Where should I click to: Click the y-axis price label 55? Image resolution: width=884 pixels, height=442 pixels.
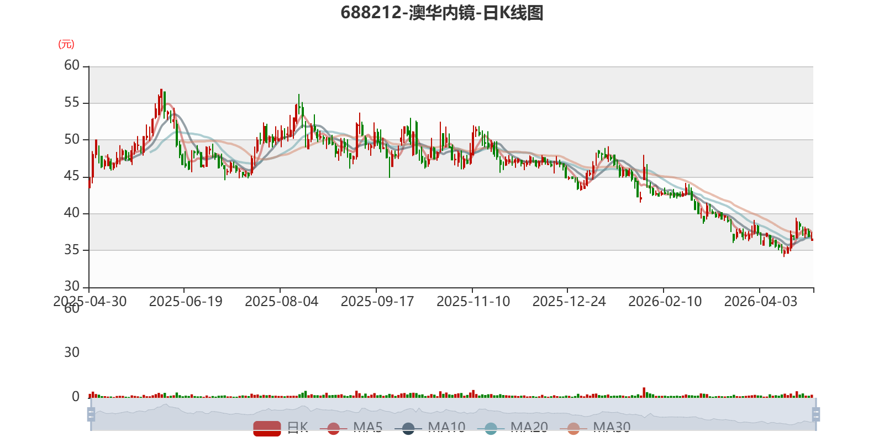[72, 103]
